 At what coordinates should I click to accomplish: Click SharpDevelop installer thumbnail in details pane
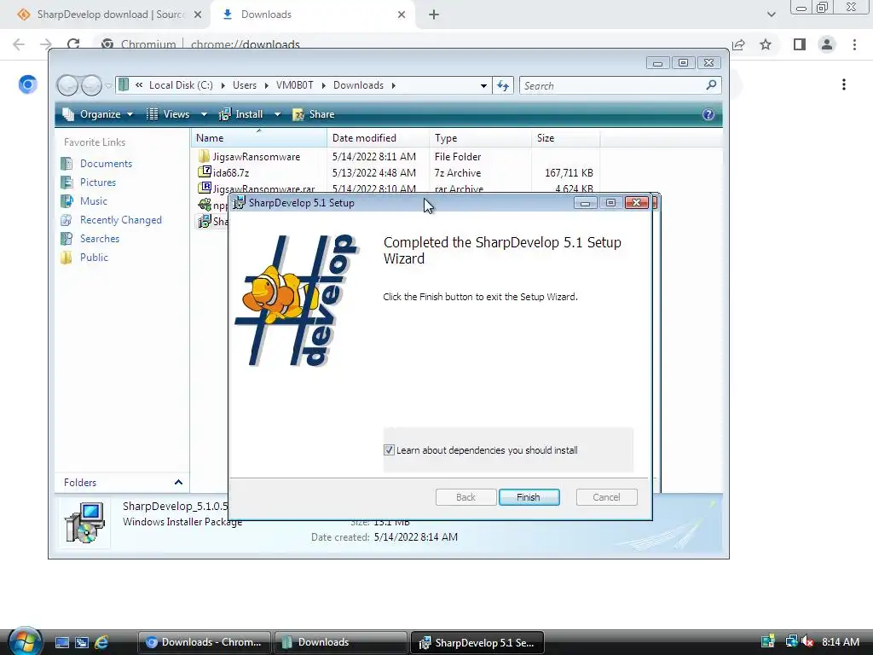84,523
